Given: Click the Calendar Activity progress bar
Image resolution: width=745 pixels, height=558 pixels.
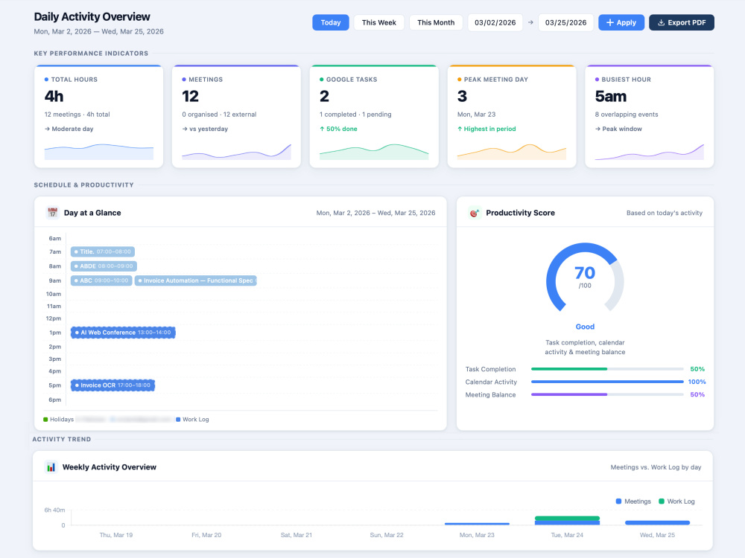Looking at the screenshot, I should (x=607, y=382).
